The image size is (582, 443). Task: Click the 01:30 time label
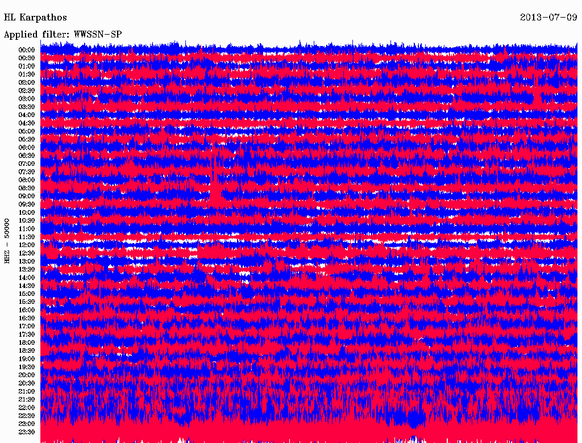click(27, 74)
